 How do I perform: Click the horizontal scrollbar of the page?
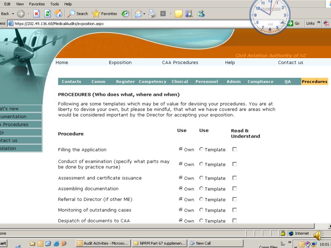tap(157, 226)
